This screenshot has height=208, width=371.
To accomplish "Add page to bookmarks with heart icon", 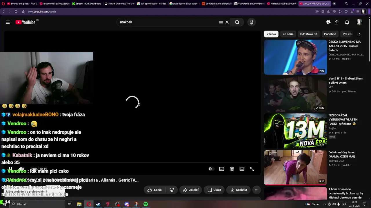I will coord(346,12).
